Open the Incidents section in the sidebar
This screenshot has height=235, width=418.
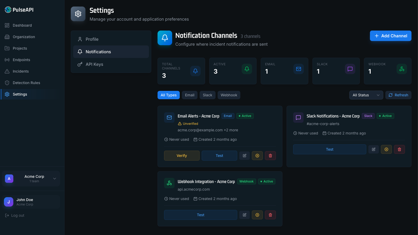(x=21, y=71)
